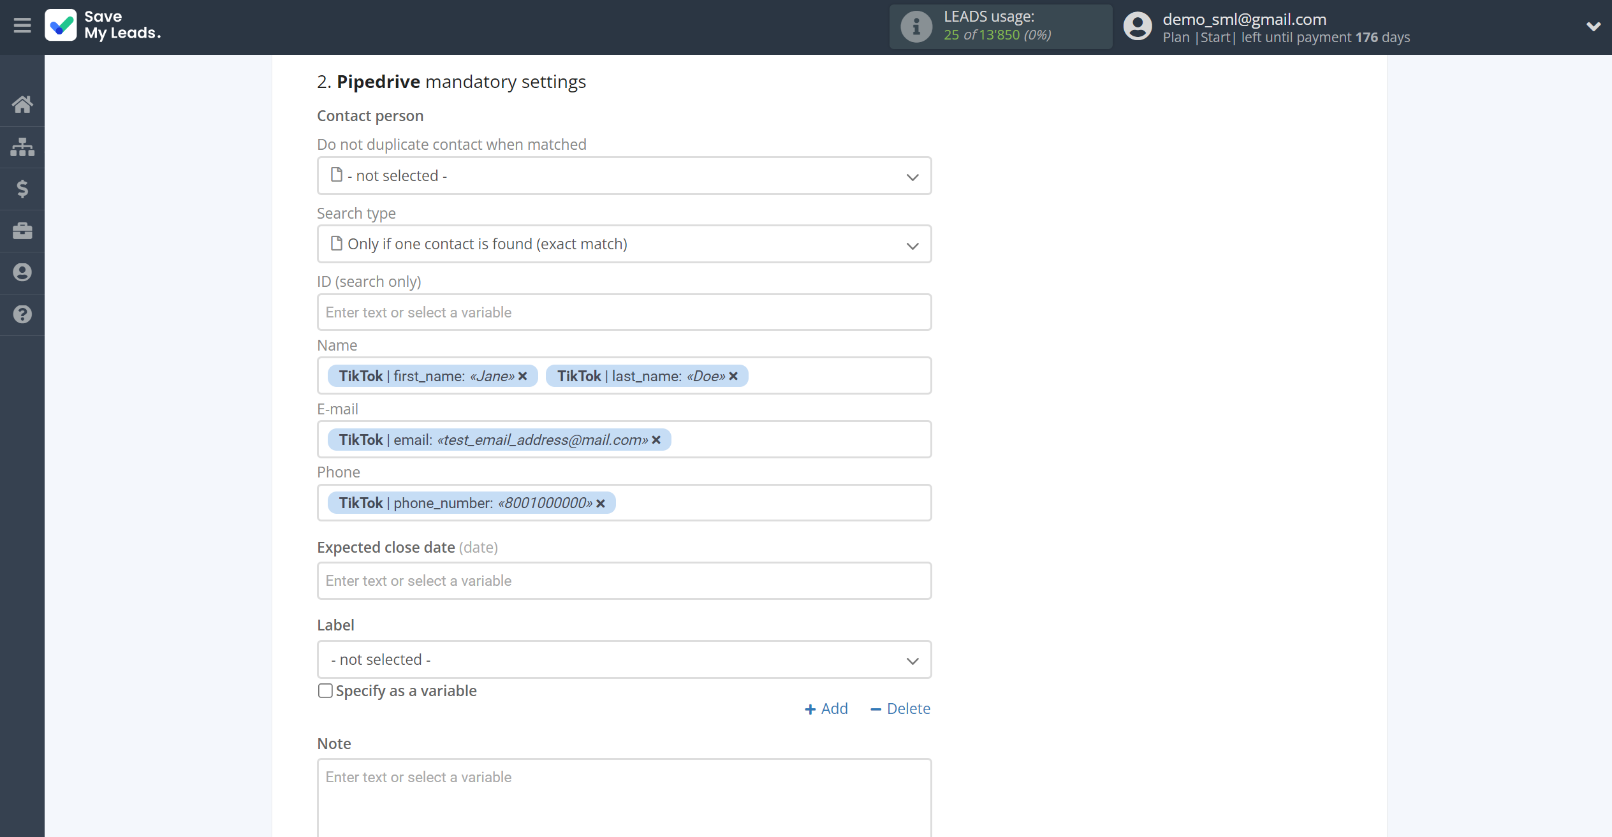Click the Add label link
1612x837 pixels.
[x=826, y=709]
